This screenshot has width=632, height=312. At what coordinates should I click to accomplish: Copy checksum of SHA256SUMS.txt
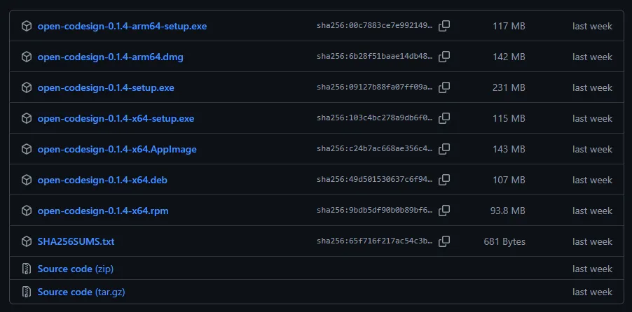(x=444, y=241)
